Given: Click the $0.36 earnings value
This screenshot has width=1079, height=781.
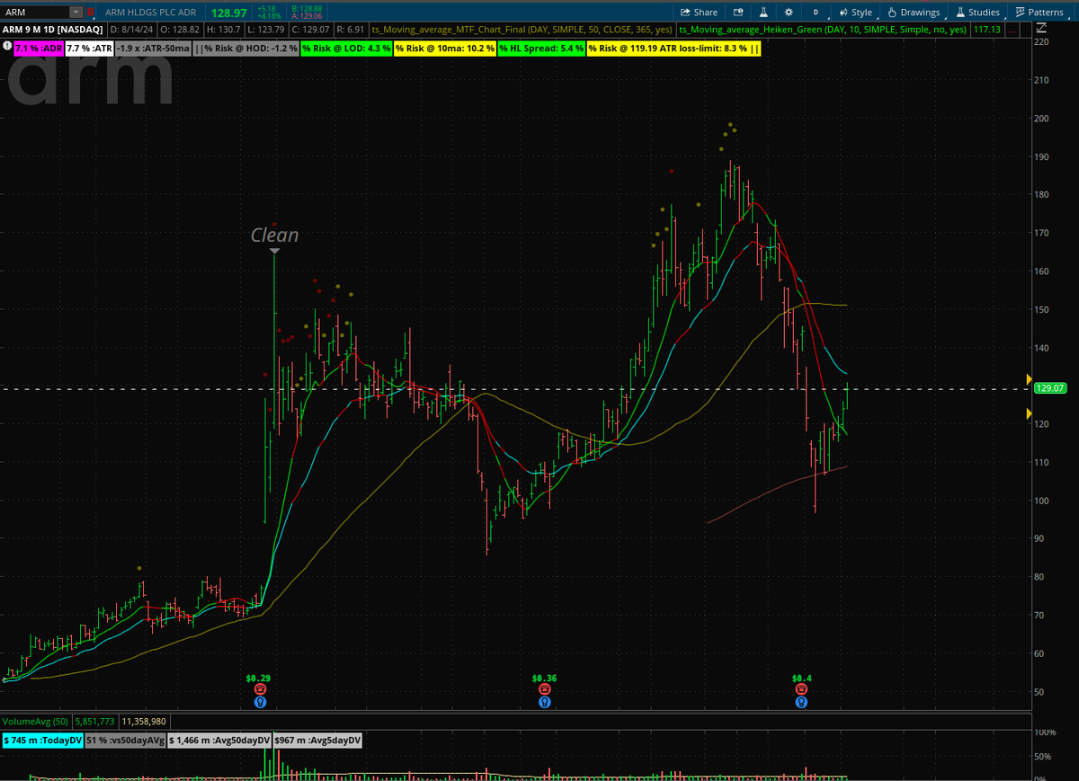Looking at the screenshot, I should click(x=544, y=678).
